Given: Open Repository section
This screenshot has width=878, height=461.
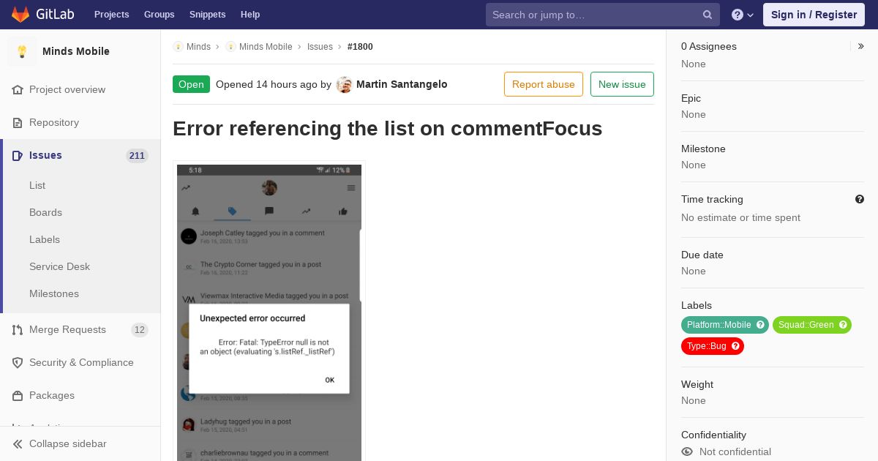Looking at the screenshot, I should click(x=80, y=122).
